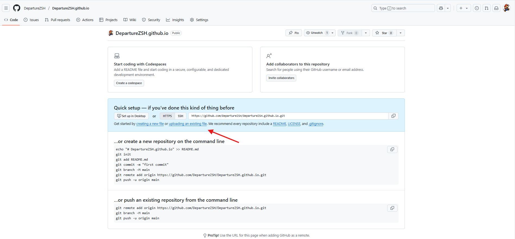Click the 'git add README.md' line
This screenshot has width=515, height=239.
click(x=132, y=160)
